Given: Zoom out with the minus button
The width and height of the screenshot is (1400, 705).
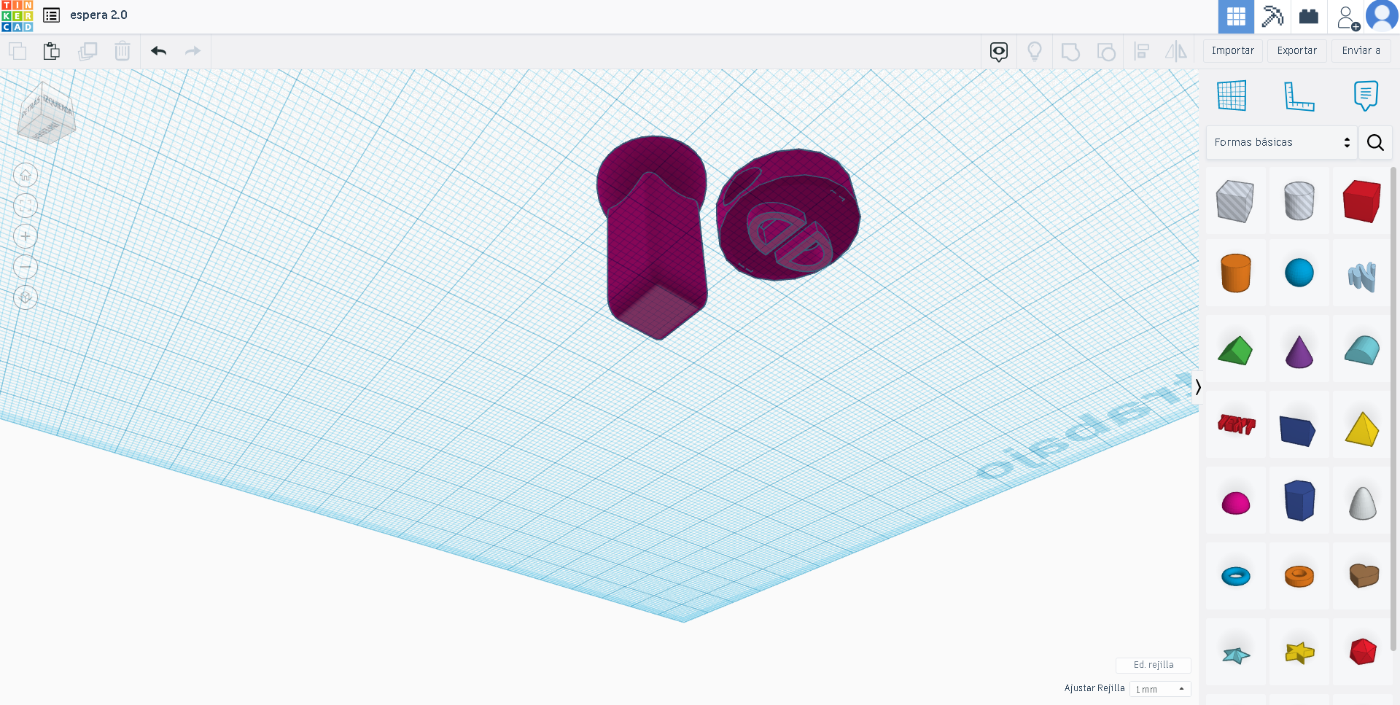Looking at the screenshot, I should coord(26,267).
